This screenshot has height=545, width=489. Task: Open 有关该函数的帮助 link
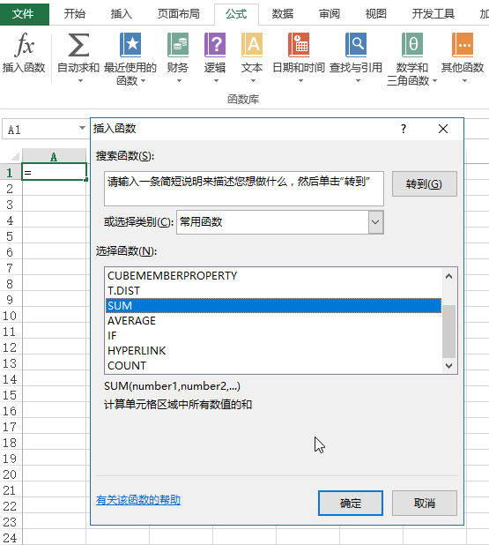pos(138,500)
